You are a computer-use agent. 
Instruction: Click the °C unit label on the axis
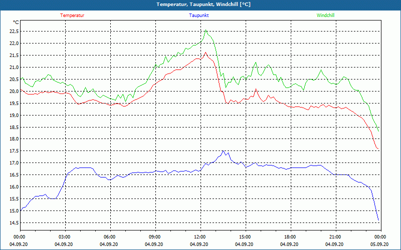click(16, 22)
